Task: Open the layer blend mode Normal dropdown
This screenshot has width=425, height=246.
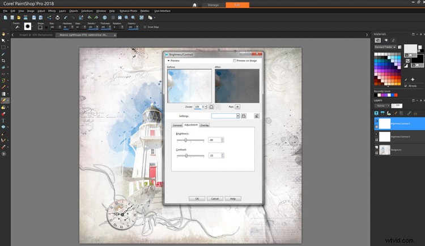Action: tap(382, 106)
